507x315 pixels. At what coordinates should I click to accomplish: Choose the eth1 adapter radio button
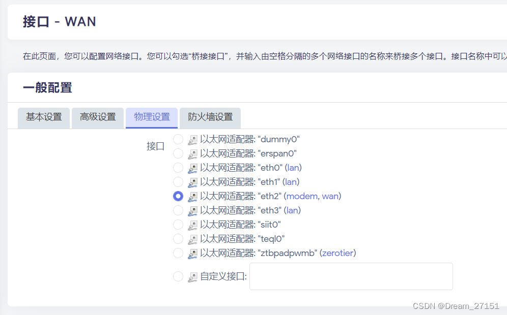[x=178, y=182]
